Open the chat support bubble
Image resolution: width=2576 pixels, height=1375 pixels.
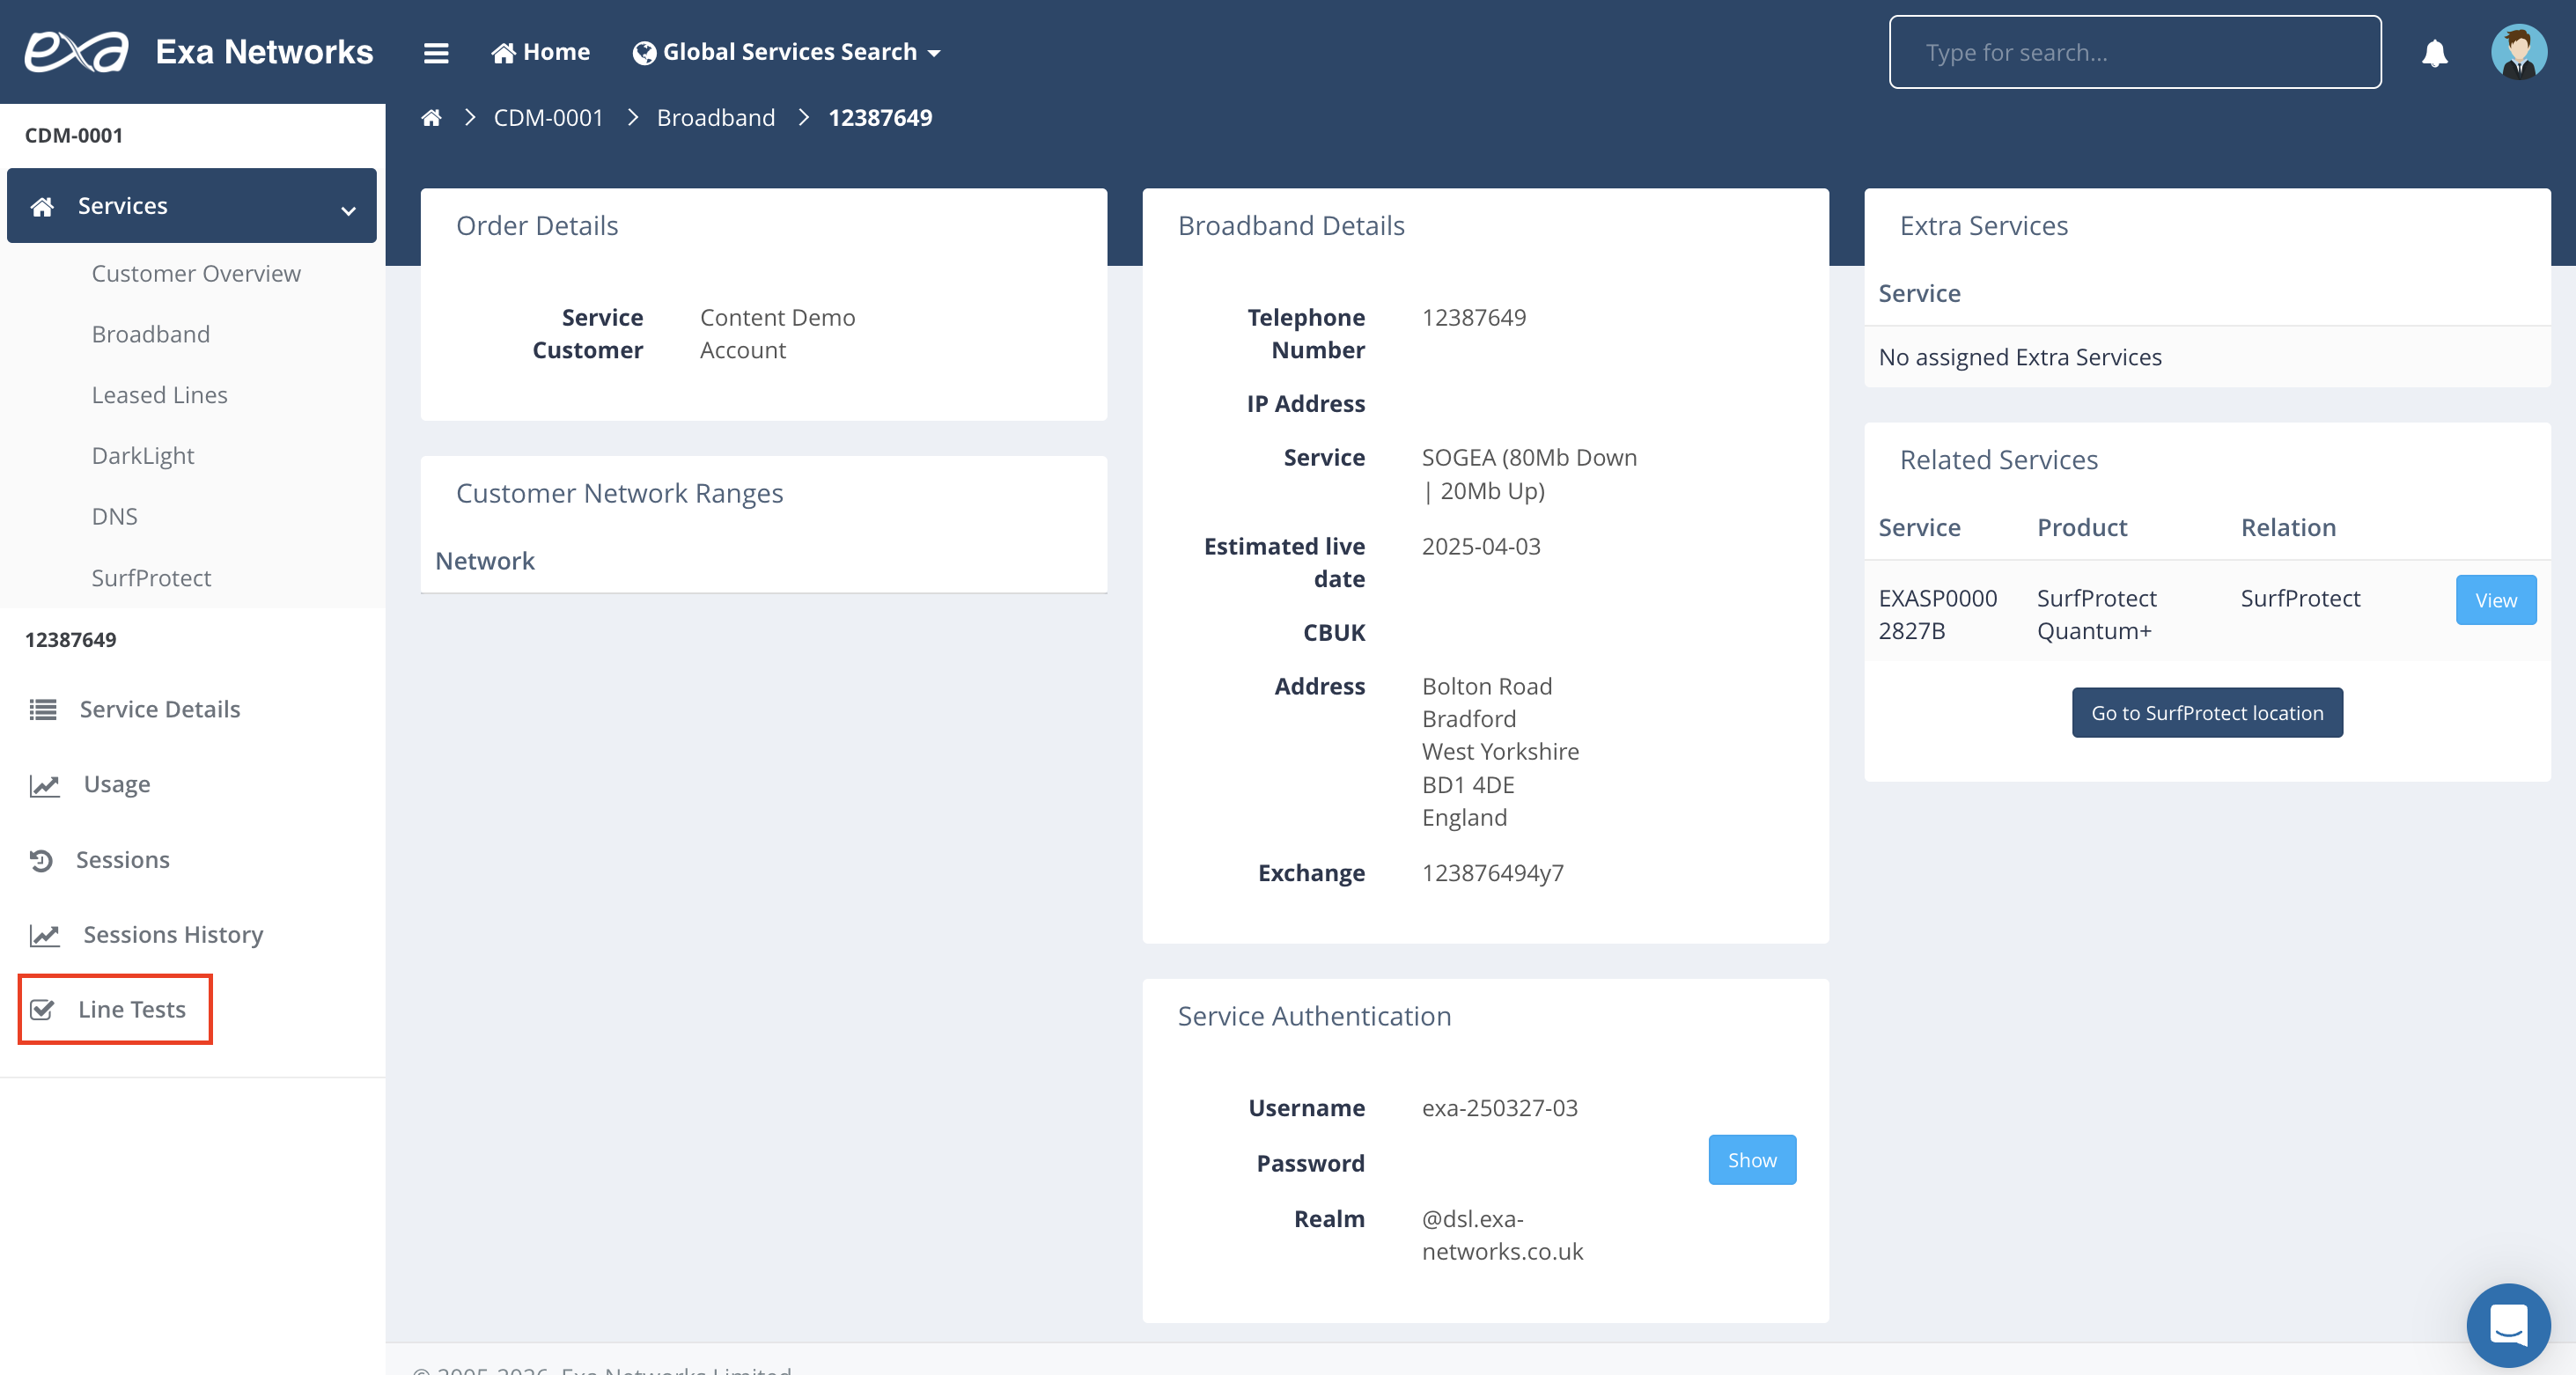pos(2507,1324)
